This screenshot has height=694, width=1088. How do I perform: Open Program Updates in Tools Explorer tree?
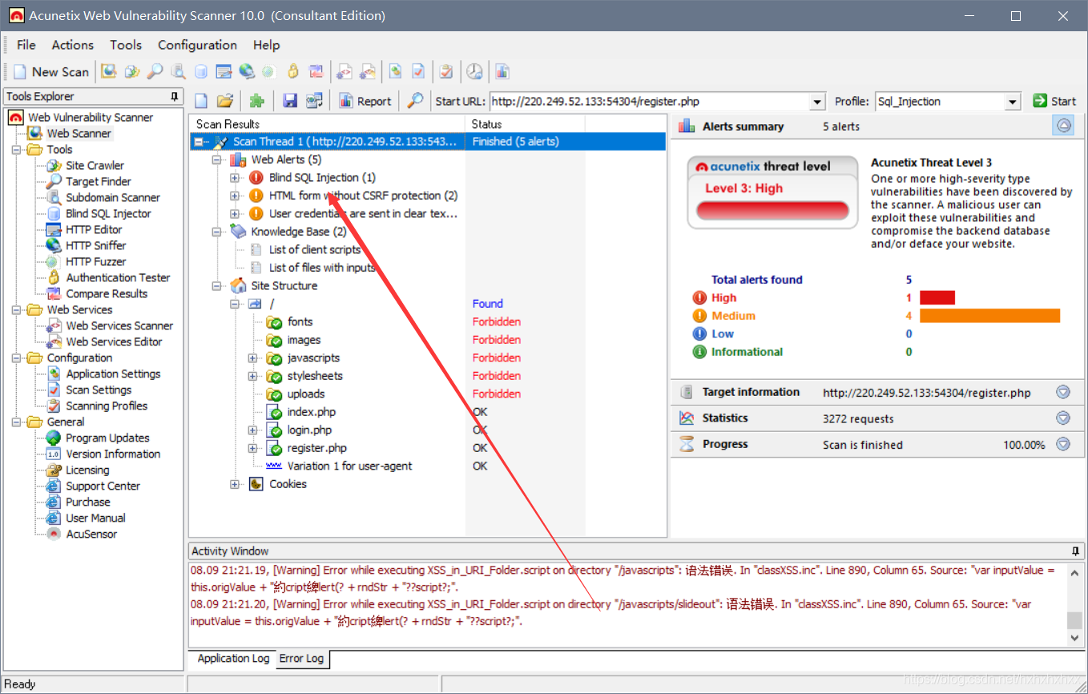107,438
